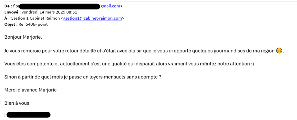Click the sentence starting 'Je vous remercie'

pos(144,51)
